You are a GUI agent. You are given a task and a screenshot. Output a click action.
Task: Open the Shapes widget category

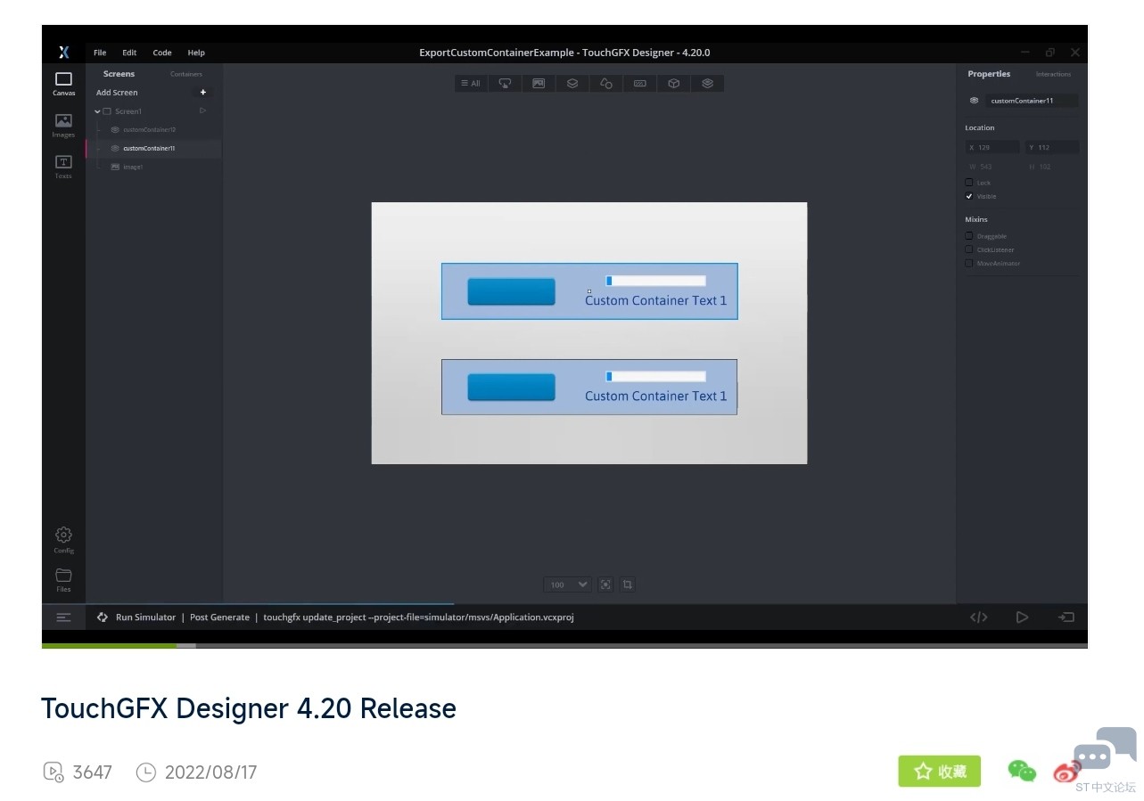(606, 84)
